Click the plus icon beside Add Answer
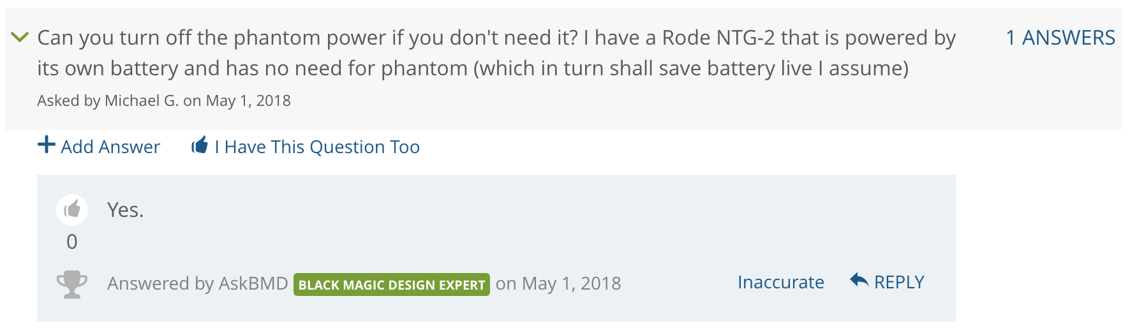Image resolution: width=1137 pixels, height=333 pixels. point(47,145)
